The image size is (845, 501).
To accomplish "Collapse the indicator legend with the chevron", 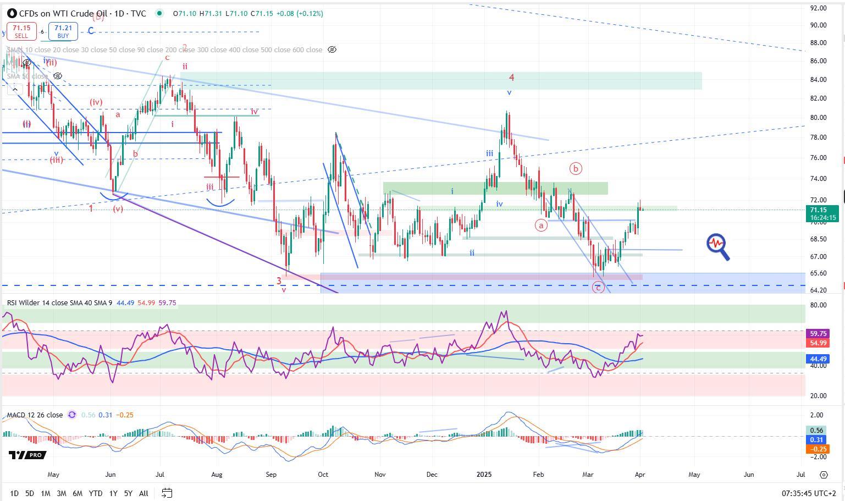I will pyautogui.click(x=15, y=89).
